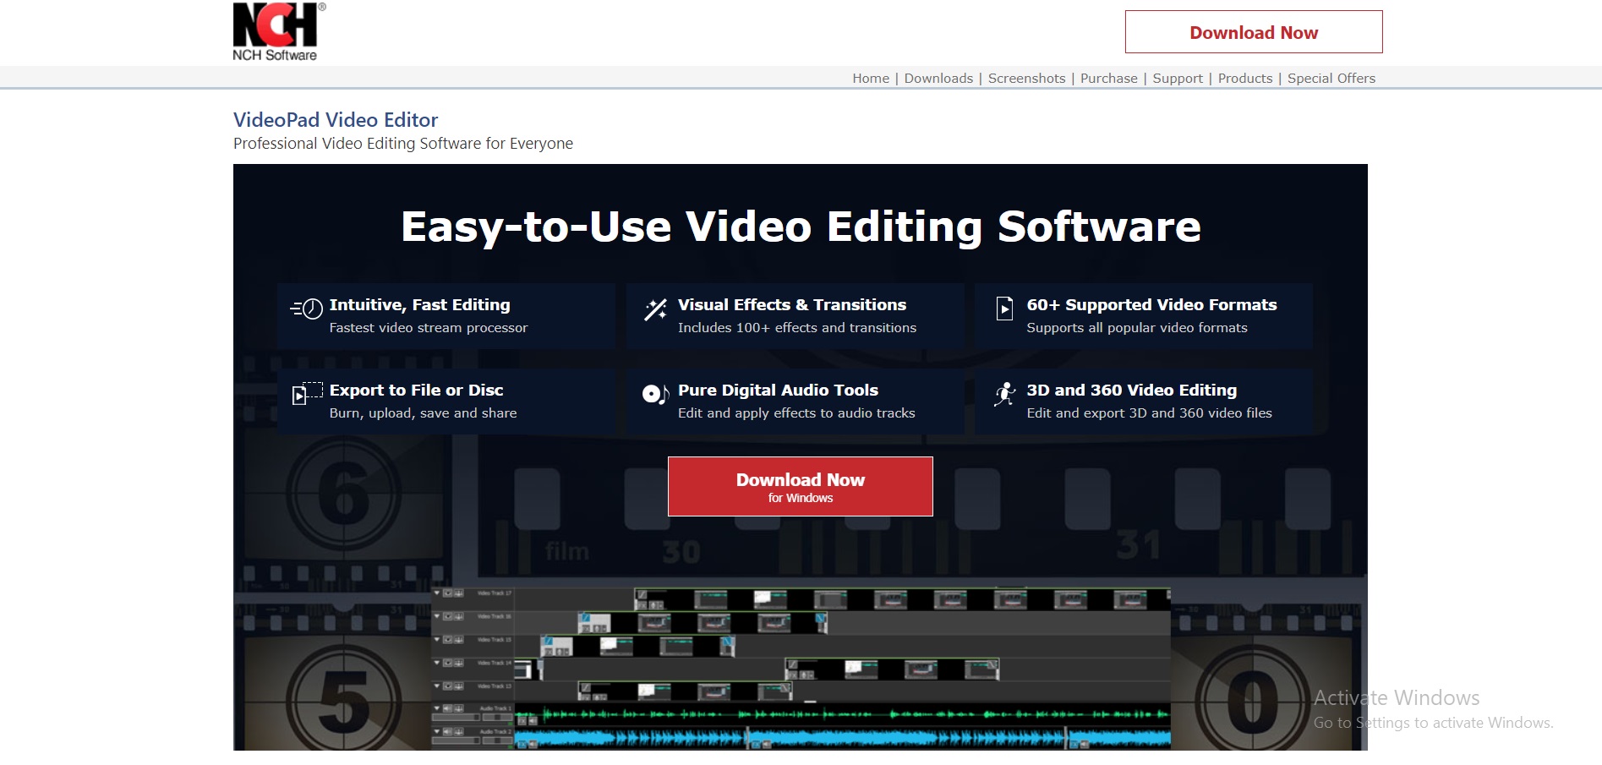Open the Special Offers menu item
This screenshot has height=765, width=1602.
tap(1331, 78)
